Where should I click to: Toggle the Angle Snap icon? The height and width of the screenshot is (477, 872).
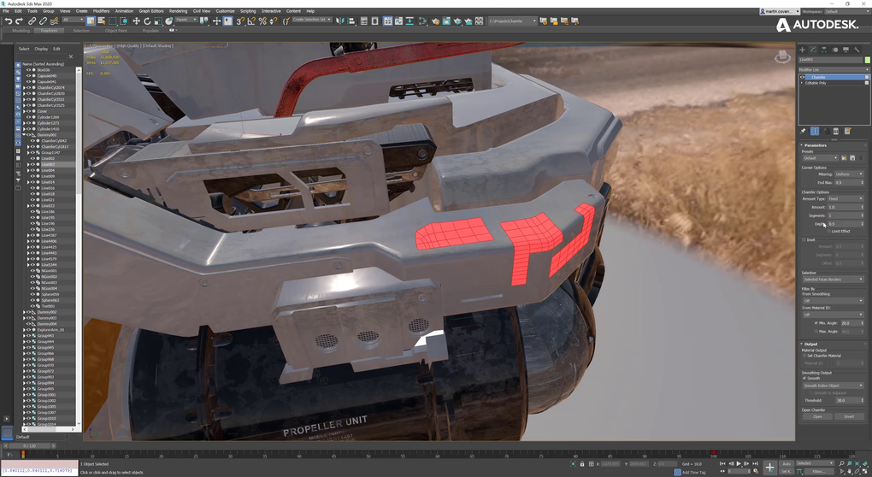pos(250,21)
